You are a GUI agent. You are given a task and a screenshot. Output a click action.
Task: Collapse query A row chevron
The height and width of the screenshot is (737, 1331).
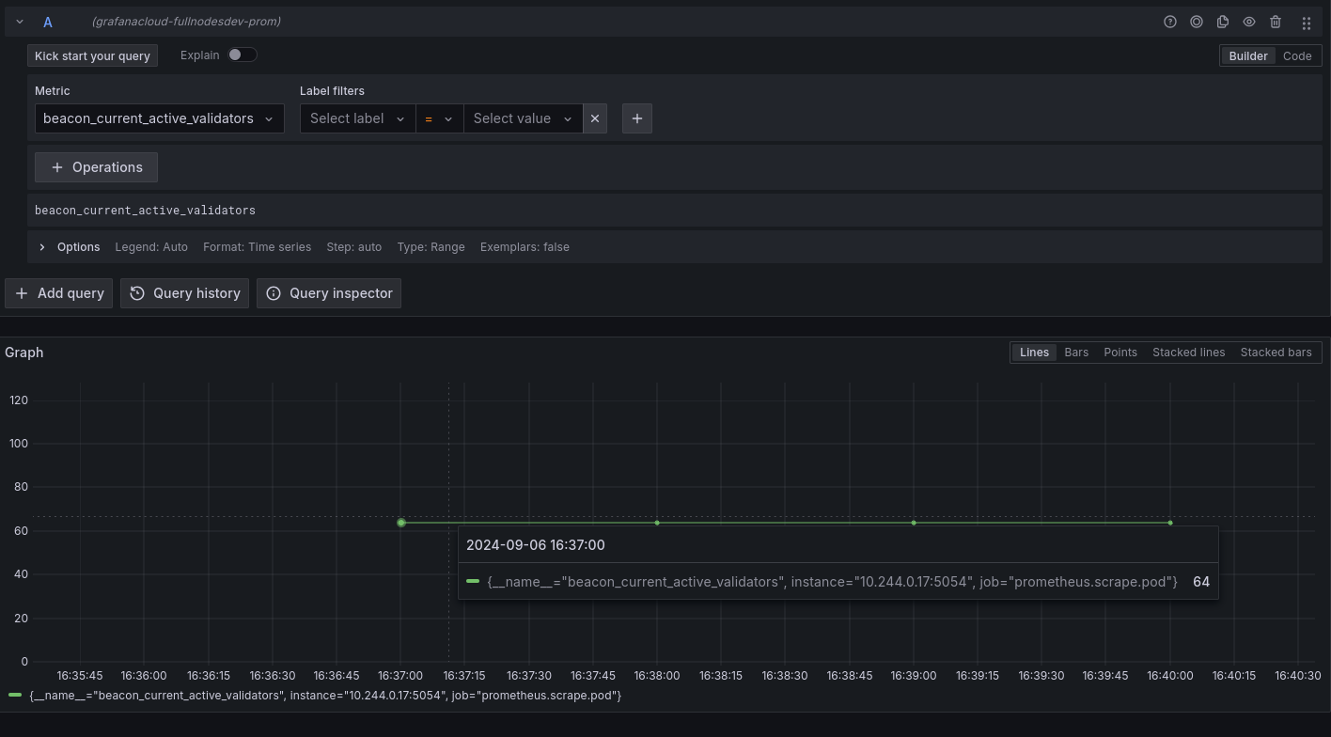[x=20, y=22]
